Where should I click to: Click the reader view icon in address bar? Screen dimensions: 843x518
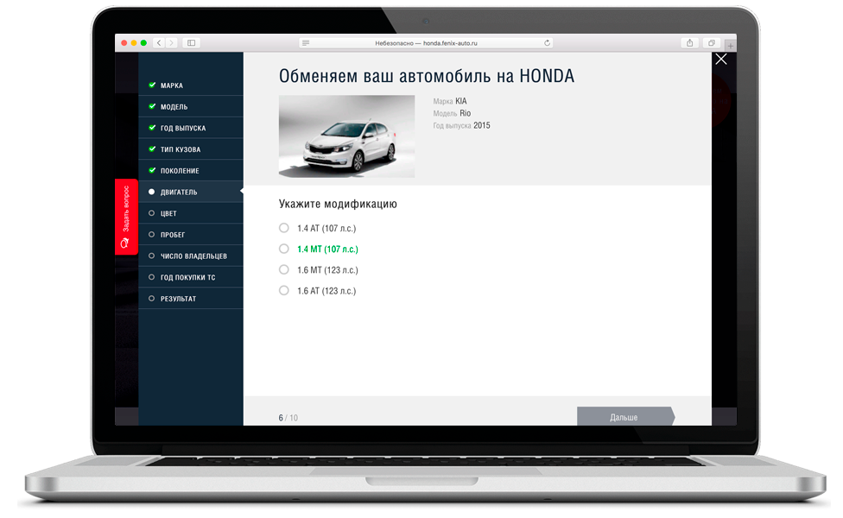[x=306, y=43]
